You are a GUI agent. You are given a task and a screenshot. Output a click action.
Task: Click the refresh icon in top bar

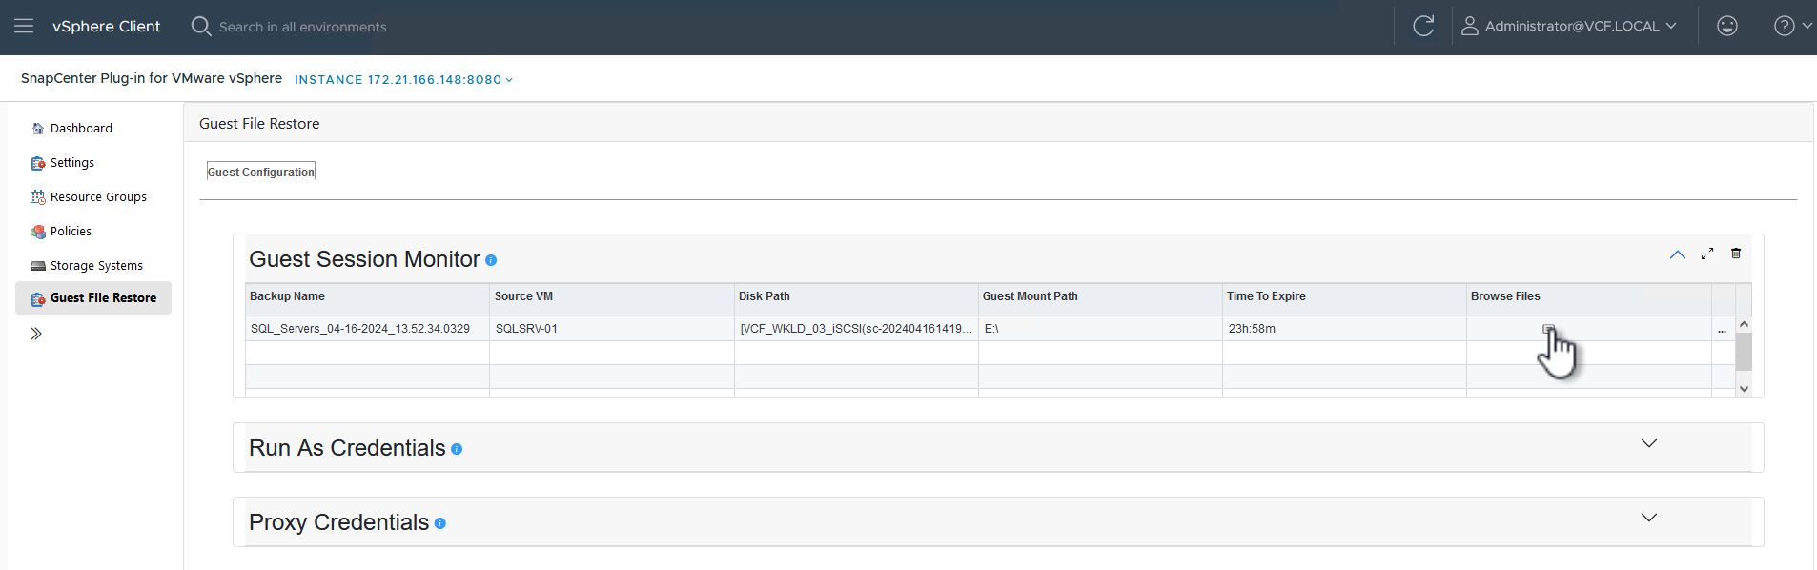(1423, 26)
